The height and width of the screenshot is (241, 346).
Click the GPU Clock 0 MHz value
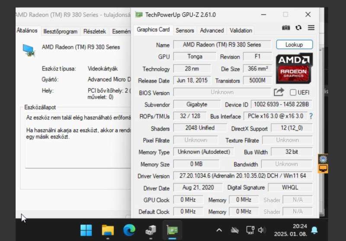coord(188,200)
